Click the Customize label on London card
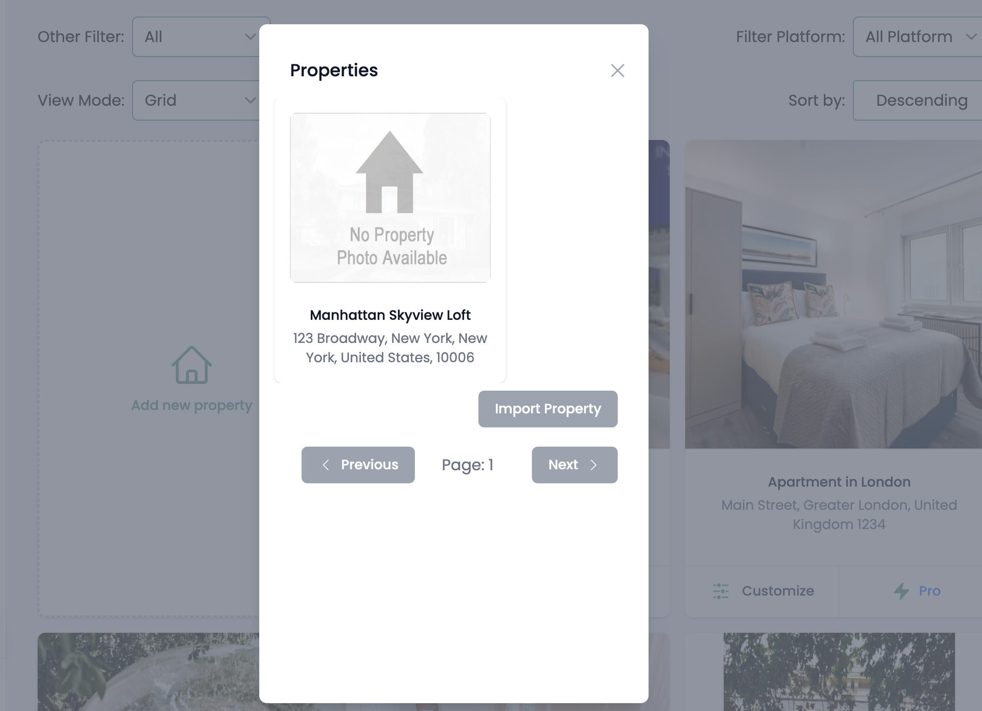The height and width of the screenshot is (711, 982). [778, 591]
